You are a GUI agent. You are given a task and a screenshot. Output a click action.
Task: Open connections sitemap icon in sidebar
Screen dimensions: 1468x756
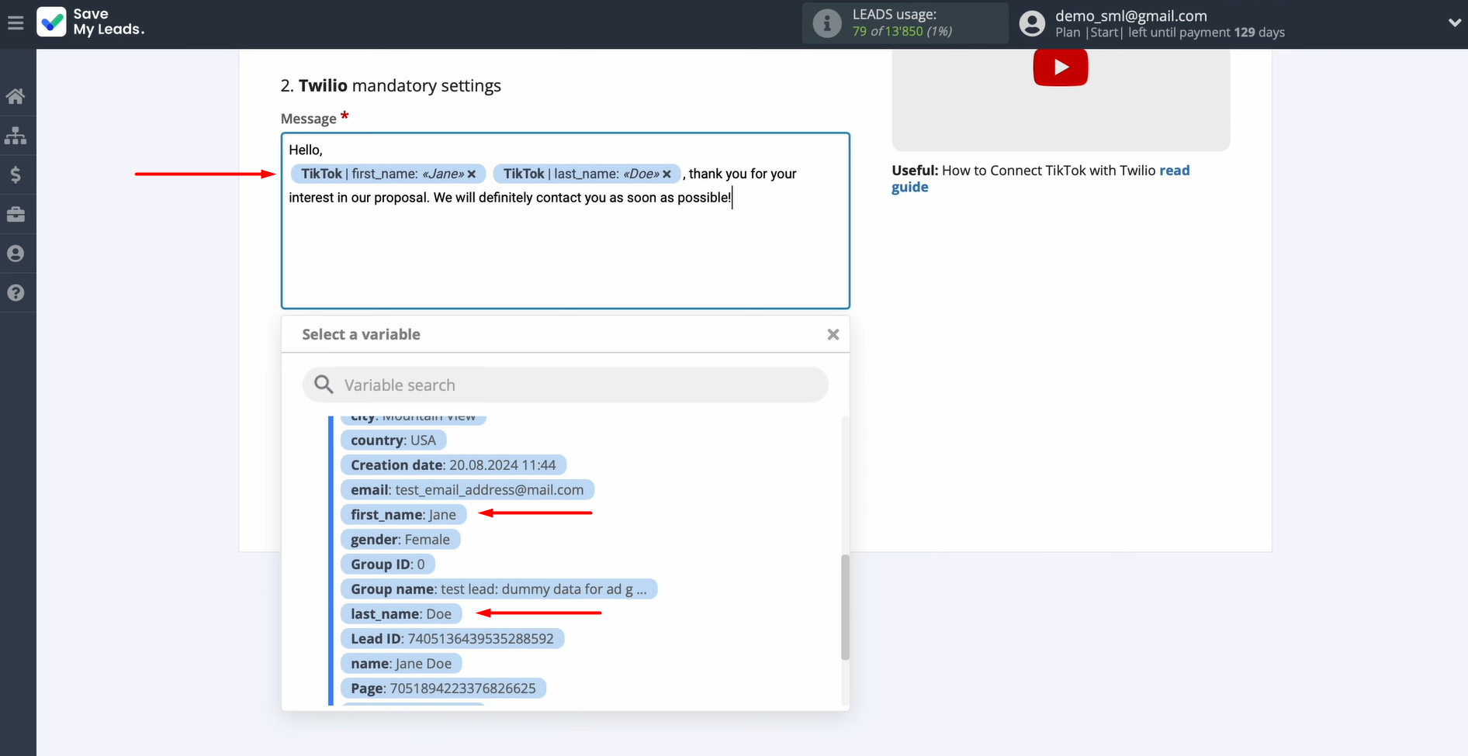pyautogui.click(x=16, y=136)
